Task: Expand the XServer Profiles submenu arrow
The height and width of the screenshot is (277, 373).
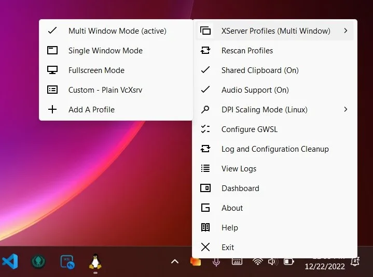Action: 346,31
